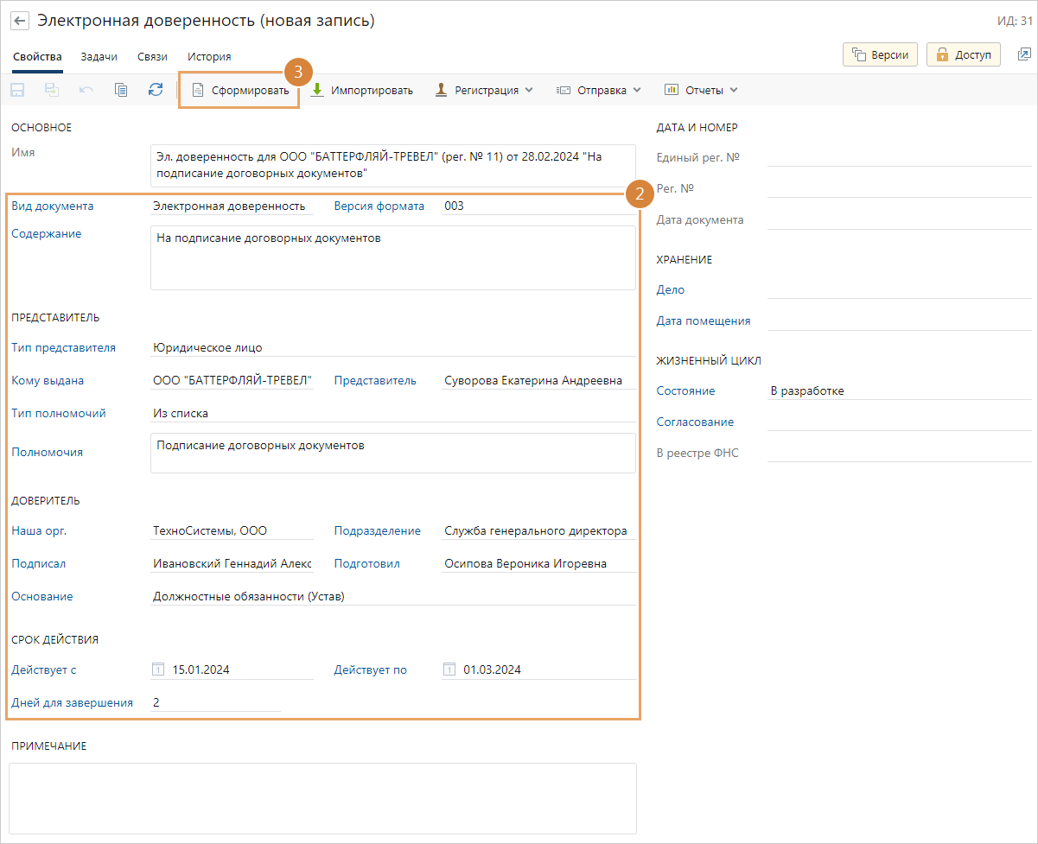Click the Доступ button
This screenshot has width=1038, height=844.
pyautogui.click(x=963, y=54)
